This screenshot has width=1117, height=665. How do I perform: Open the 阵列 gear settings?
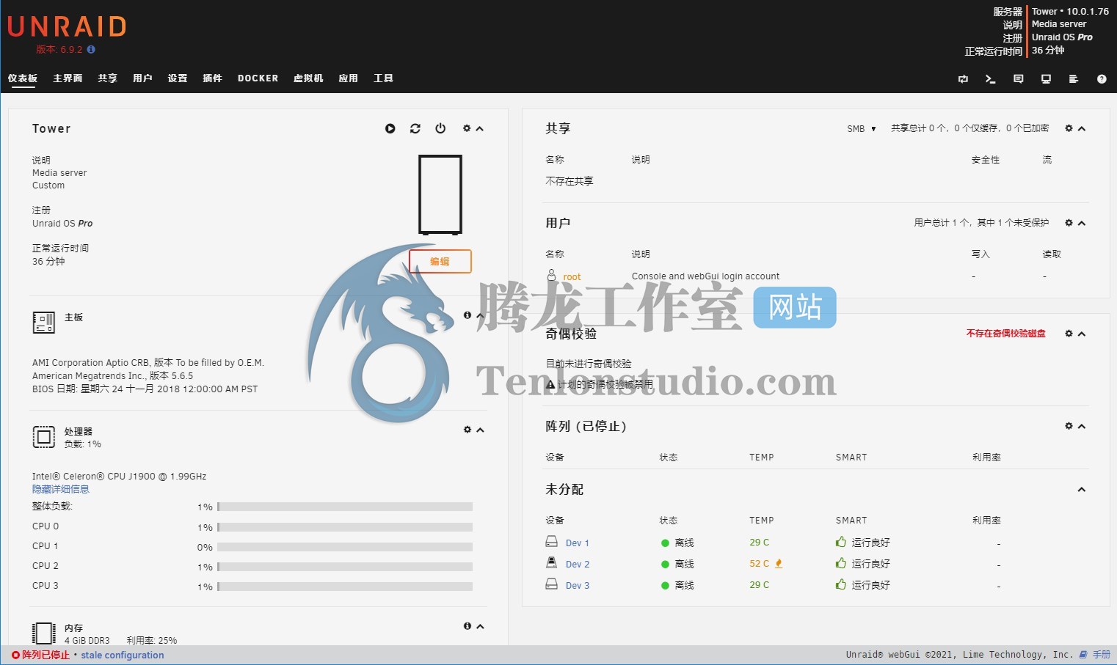1069,426
